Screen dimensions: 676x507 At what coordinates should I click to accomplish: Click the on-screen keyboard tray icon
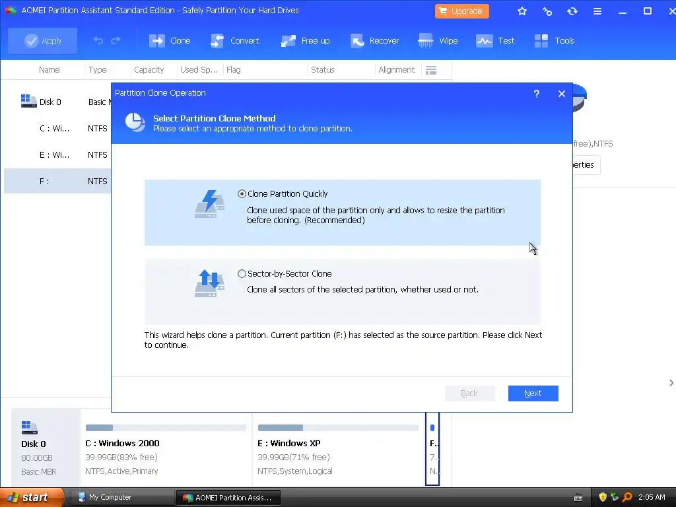(578, 498)
